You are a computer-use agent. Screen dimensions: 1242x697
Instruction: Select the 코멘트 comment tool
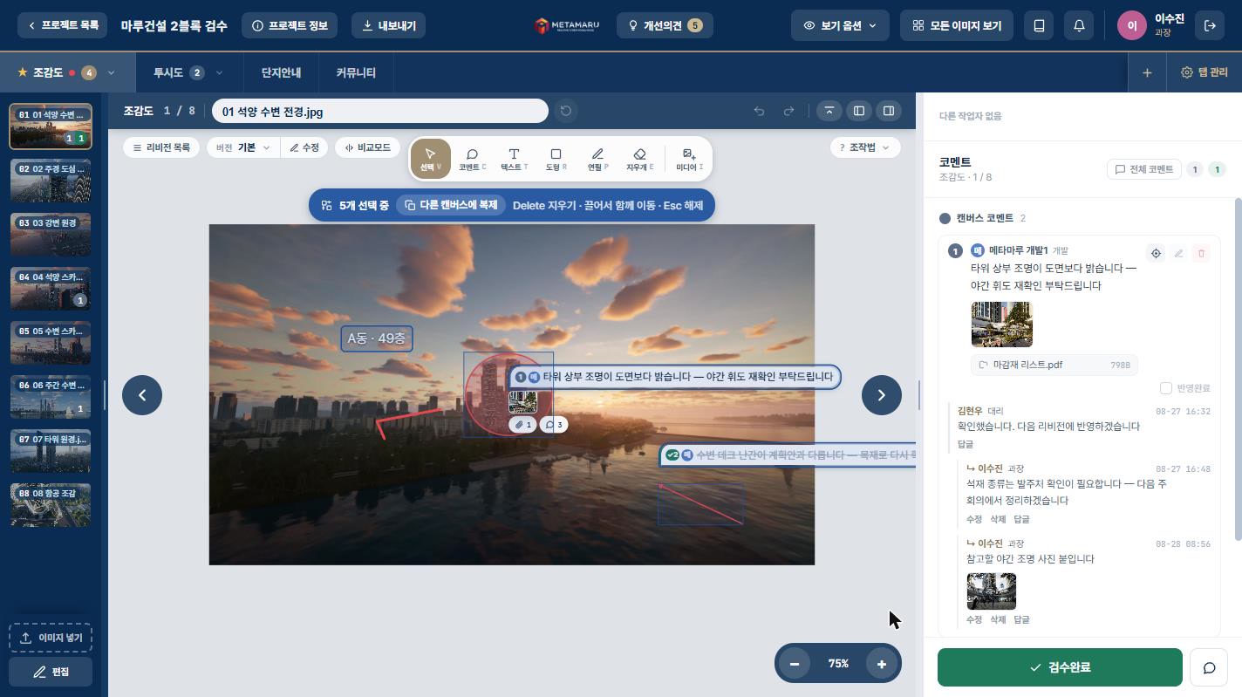[x=472, y=159]
